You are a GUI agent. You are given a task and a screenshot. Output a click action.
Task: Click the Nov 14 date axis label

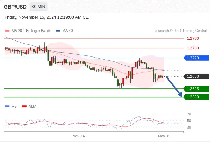[x=79, y=136]
